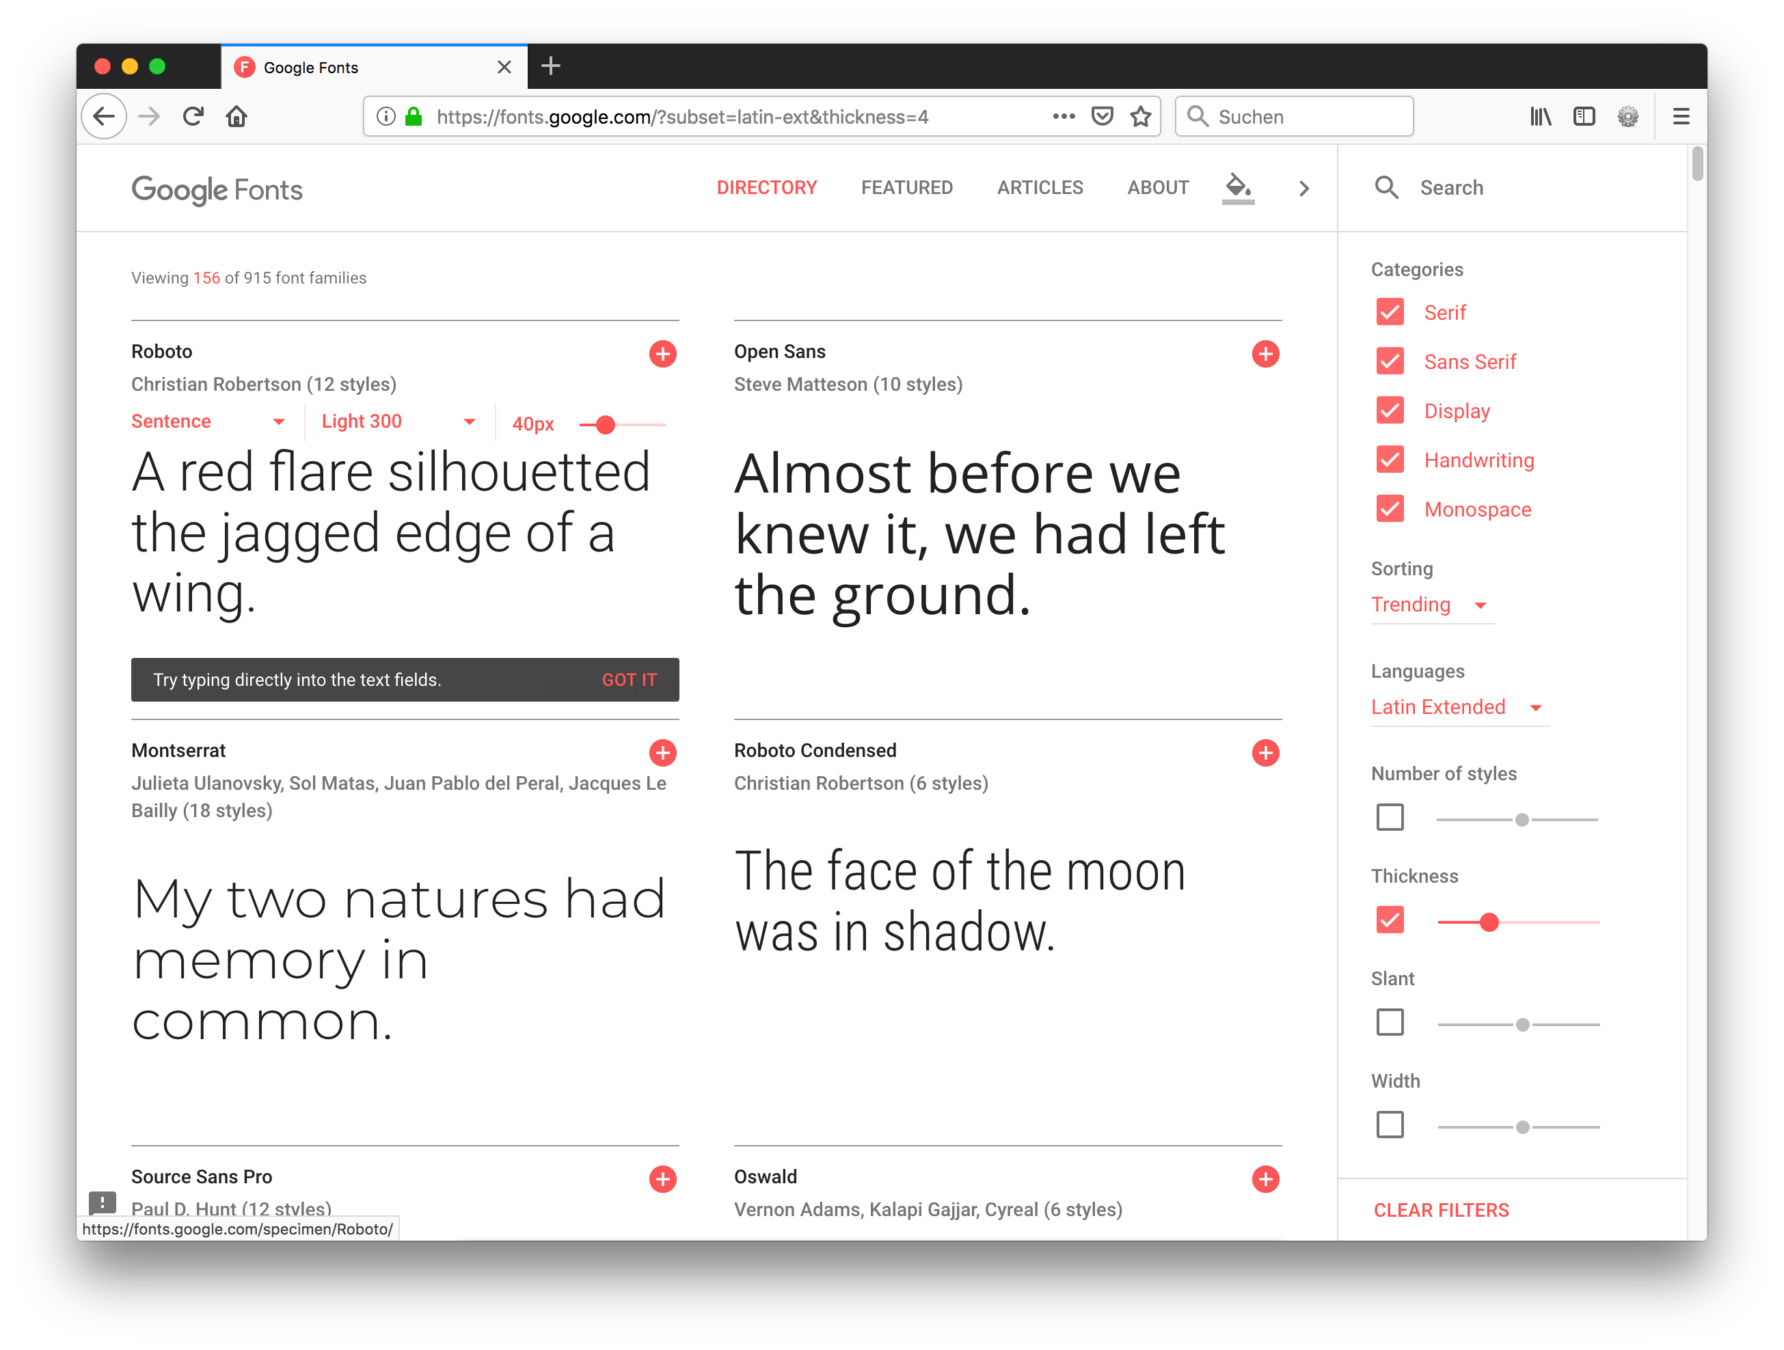
Task: Expand navigation with the right chevron
Action: click(1303, 188)
